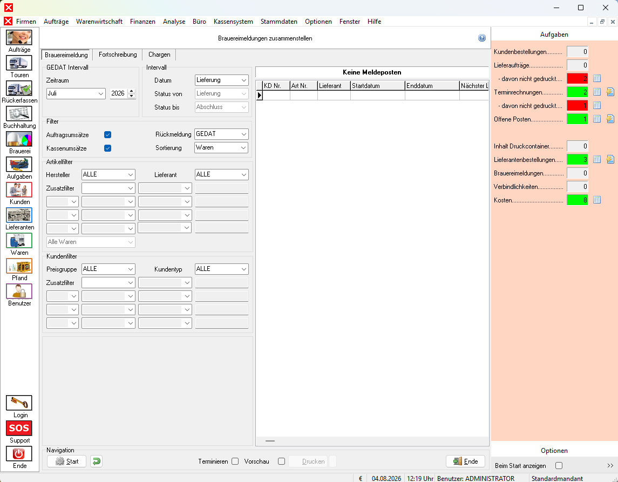
Task: Click refresh icon in Terminrechnungen row
Action: click(x=610, y=92)
